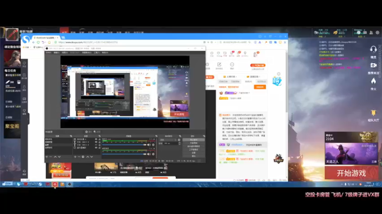This screenshot has width=382, height=214.
Task: Open OBS from the Windows taskbar
Action: [x=69, y=185]
